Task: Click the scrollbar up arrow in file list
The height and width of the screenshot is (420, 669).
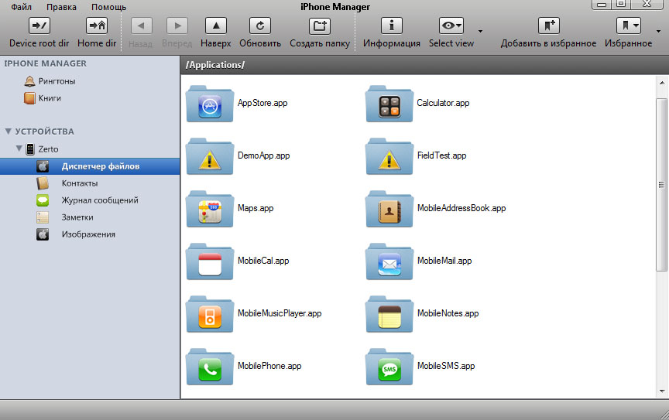Action: tap(662, 83)
